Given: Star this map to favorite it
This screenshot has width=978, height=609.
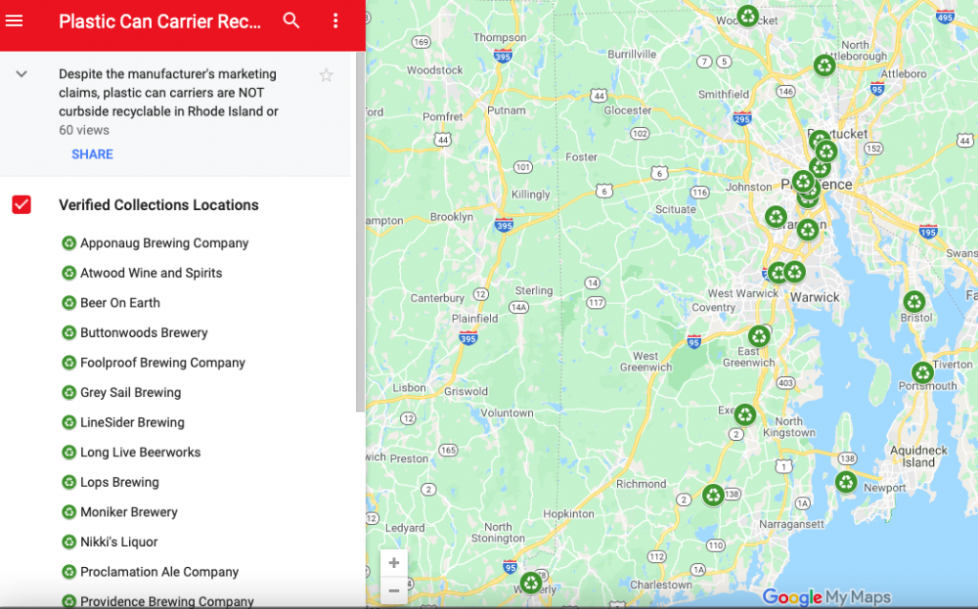Looking at the screenshot, I should (326, 73).
